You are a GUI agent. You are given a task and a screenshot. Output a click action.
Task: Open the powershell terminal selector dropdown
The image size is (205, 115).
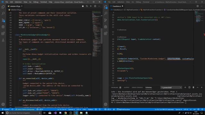(x=171, y=88)
